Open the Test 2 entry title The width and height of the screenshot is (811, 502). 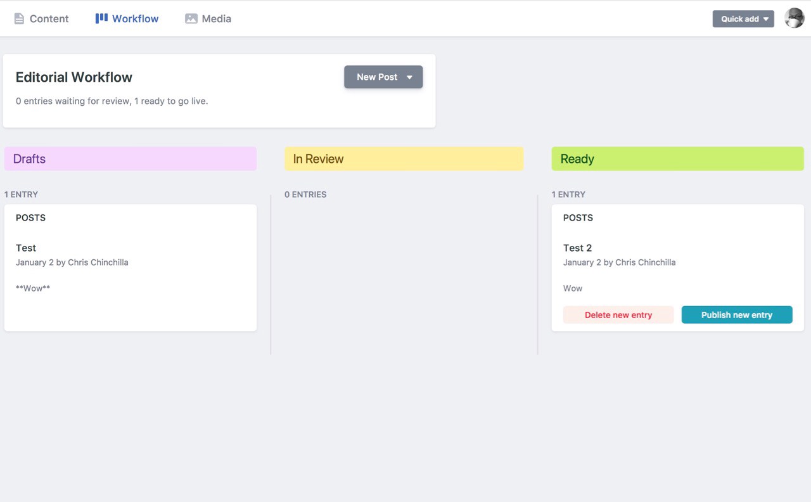(577, 248)
